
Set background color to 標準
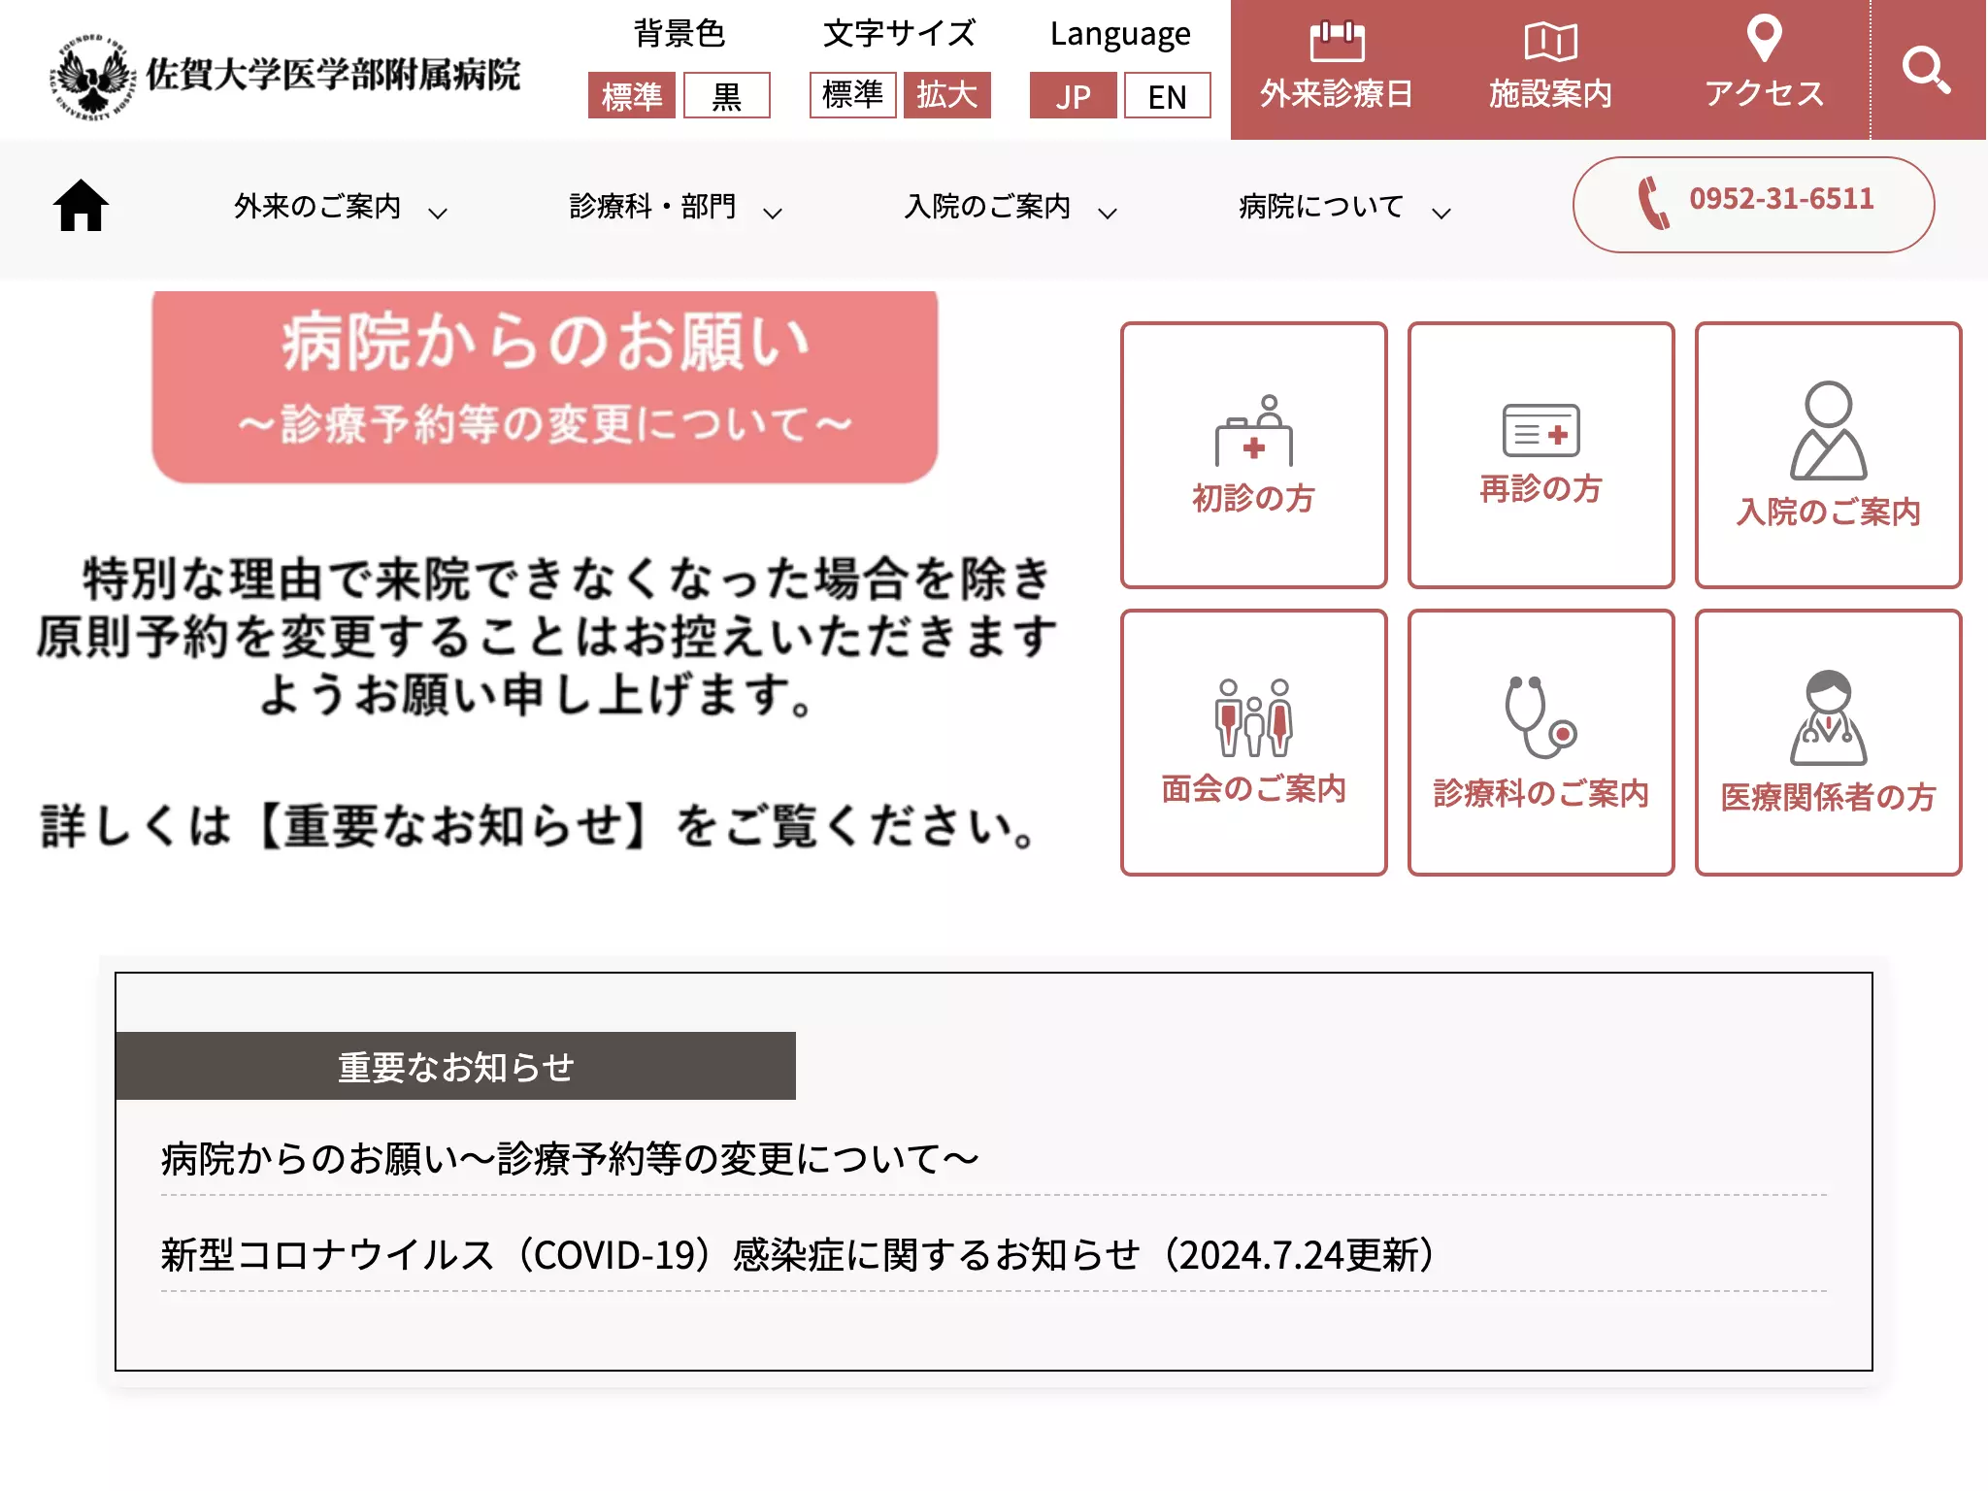coord(632,95)
